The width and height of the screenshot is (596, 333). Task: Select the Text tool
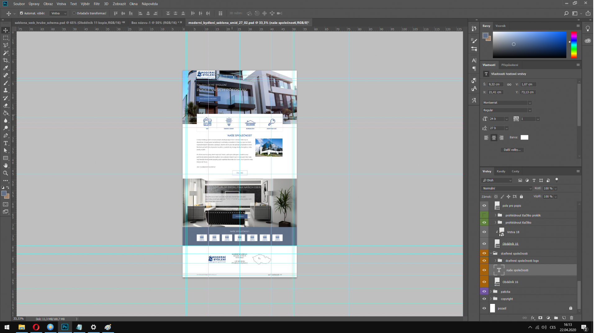click(x=5, y=143)
